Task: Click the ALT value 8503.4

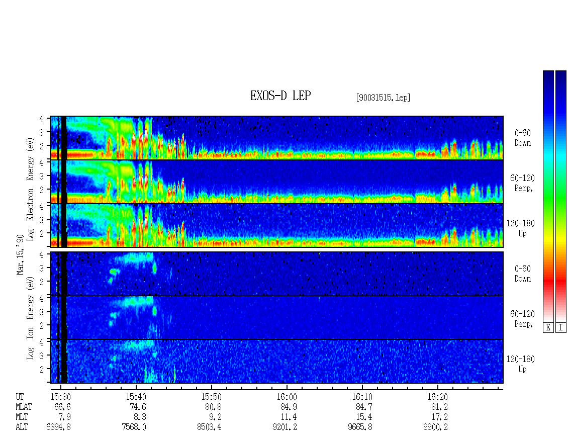Action: pos(210,427)
